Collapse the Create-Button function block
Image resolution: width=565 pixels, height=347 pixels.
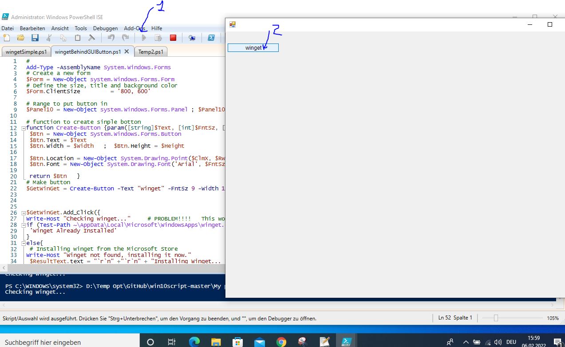[24, 128]
